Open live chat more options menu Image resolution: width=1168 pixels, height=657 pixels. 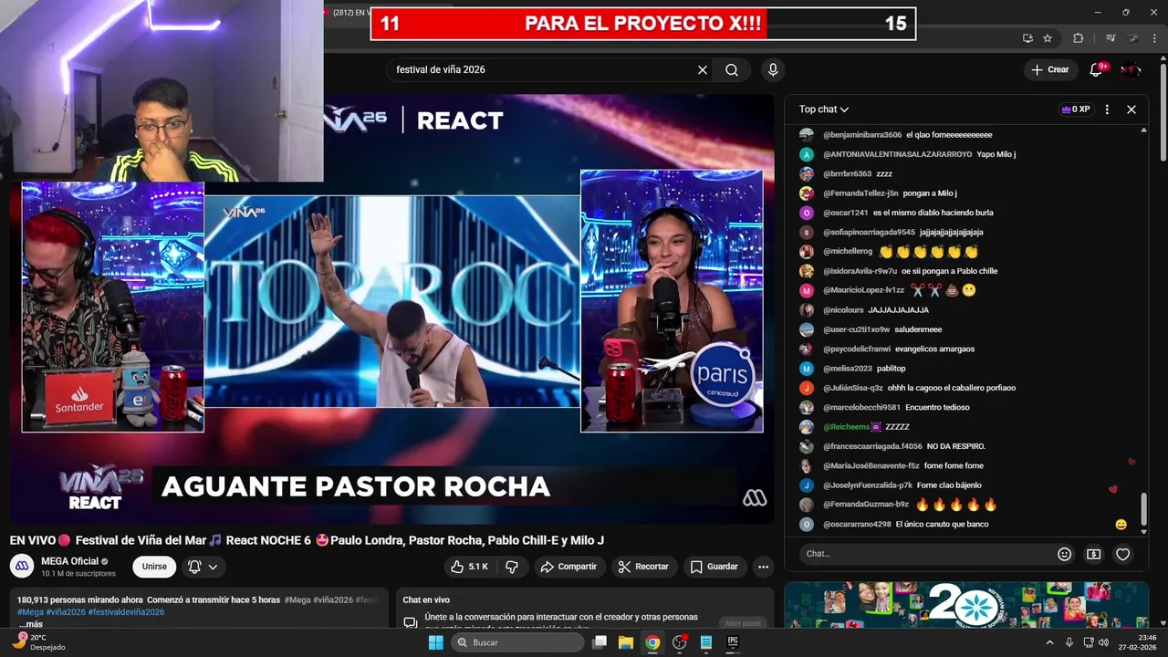[x=1107, y=109]
